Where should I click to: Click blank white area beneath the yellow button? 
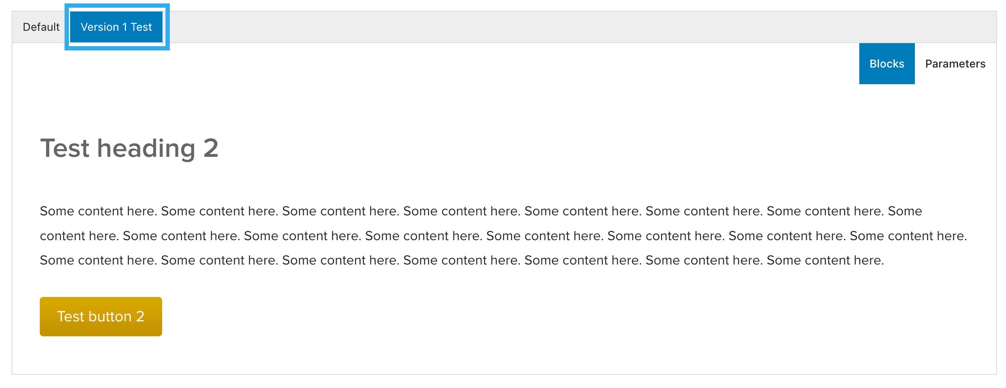coord(299,355)
